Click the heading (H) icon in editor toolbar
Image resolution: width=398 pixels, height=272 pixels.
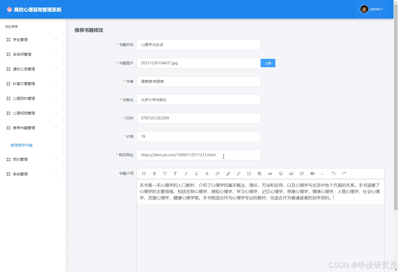pos(144,174)
